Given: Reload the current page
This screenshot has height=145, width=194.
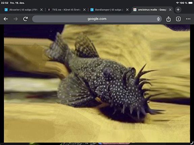Looking at the screenshot, I should tap(26, 19).
